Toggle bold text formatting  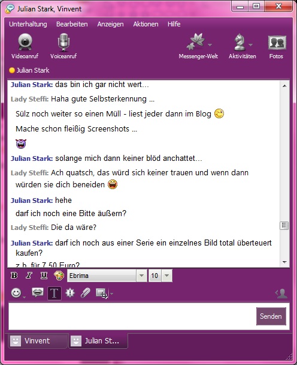tap(14, 276)
